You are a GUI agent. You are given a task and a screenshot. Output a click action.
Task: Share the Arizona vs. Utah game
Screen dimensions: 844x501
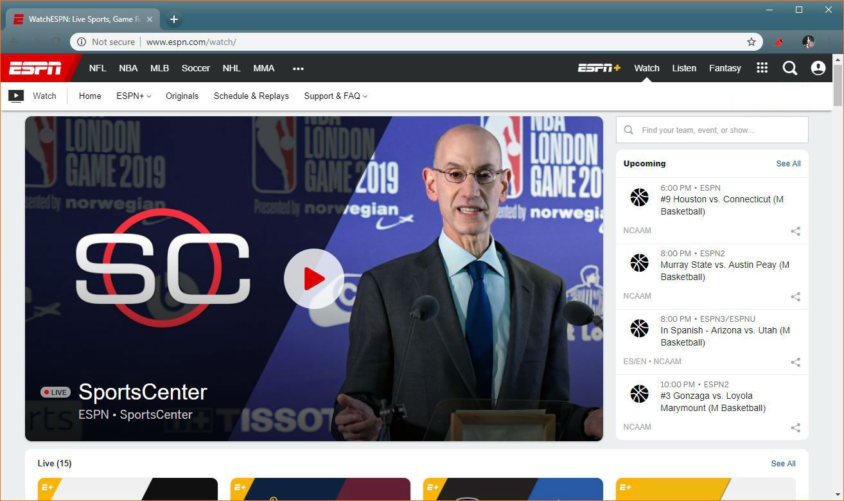[x=795, y=362]
